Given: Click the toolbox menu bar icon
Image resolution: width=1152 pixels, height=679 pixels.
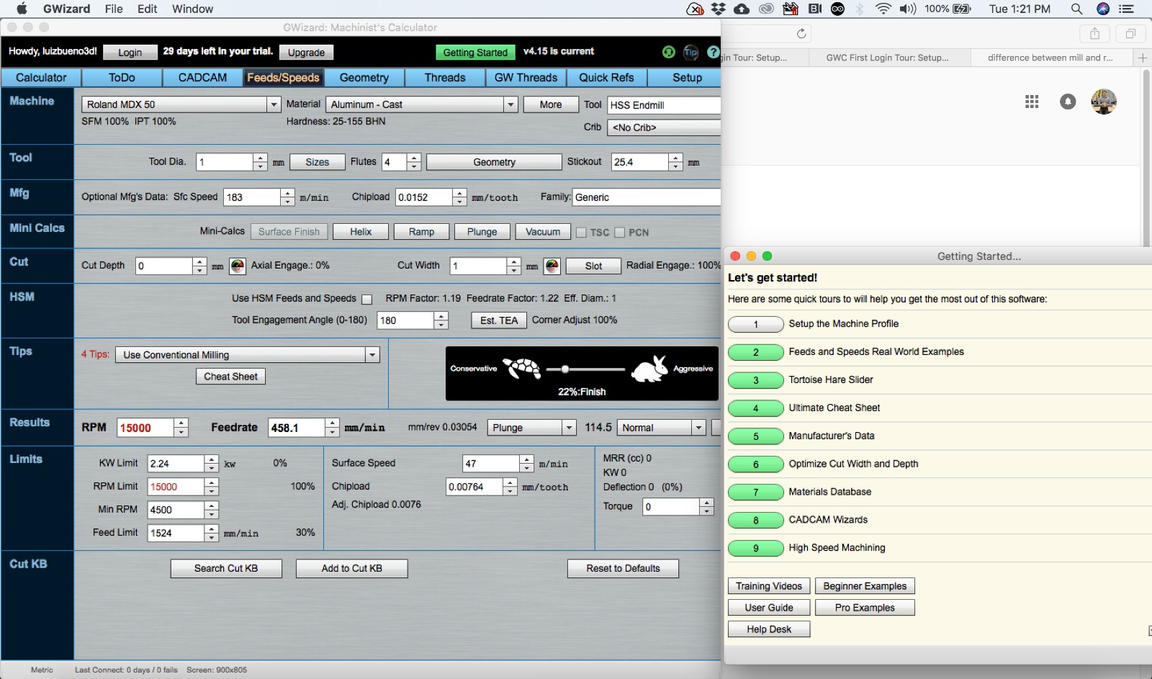Looking at the screenshot, I should tap(791, 9).
